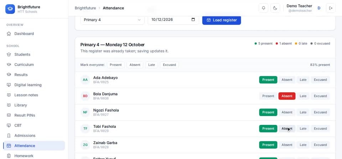The height and width of the screenshot is (159, 342).
Task: Toggle dark mode with the moon icon
Action: (275, 8)
